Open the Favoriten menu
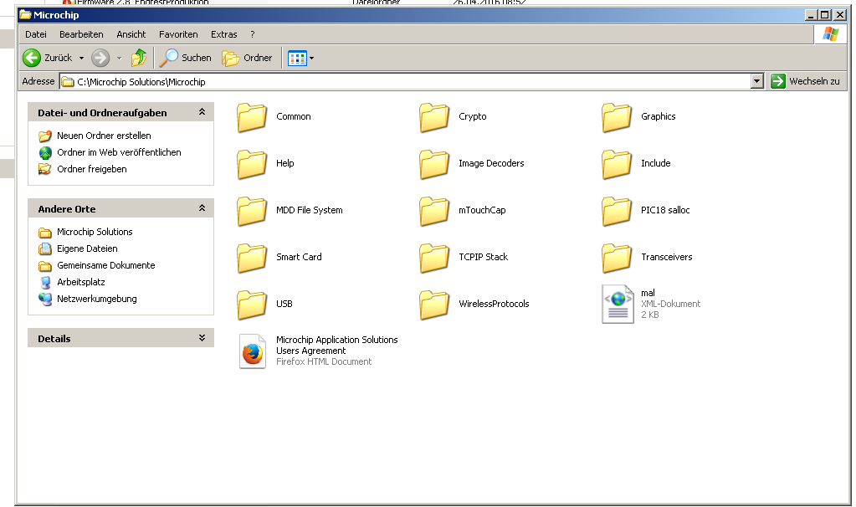 [178, 34]
